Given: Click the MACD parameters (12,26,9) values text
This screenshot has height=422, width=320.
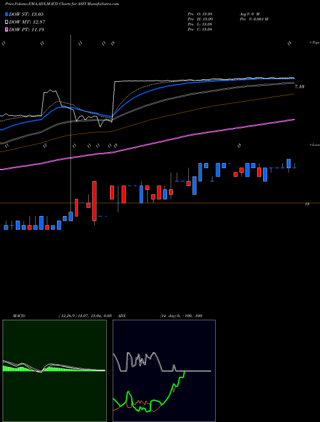Looking at the screenshot, I should [85, 316].
